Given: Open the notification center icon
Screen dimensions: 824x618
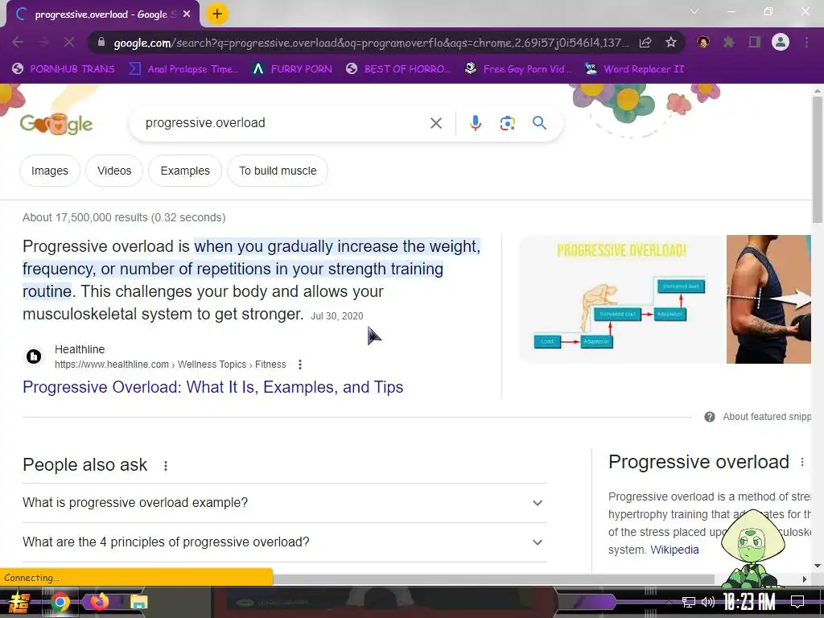Looking at the screenshot, I should point(797,601).
